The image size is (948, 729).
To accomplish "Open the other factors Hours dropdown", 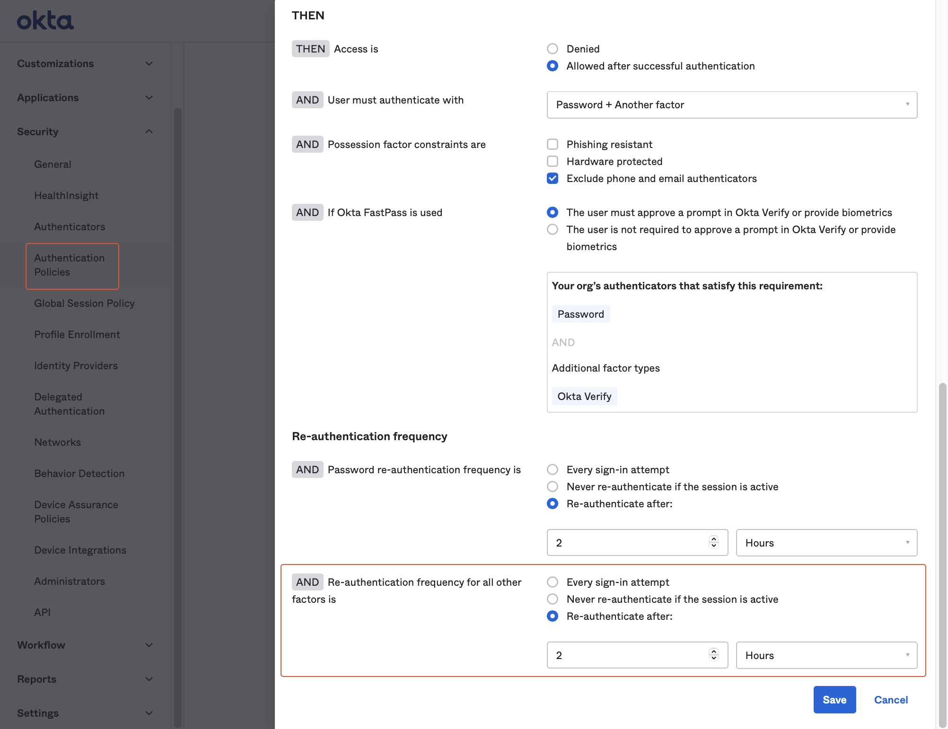I will click(x=826, y=655).
